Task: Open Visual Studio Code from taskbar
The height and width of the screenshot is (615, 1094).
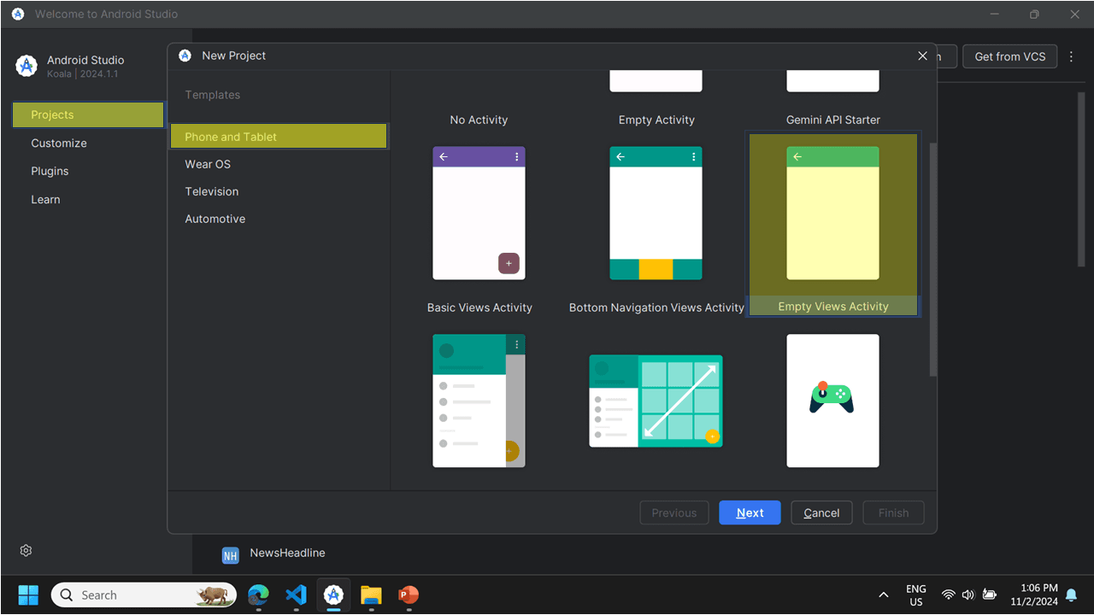Action: click(296, 594)
